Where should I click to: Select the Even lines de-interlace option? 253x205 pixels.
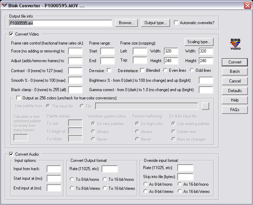165,70
